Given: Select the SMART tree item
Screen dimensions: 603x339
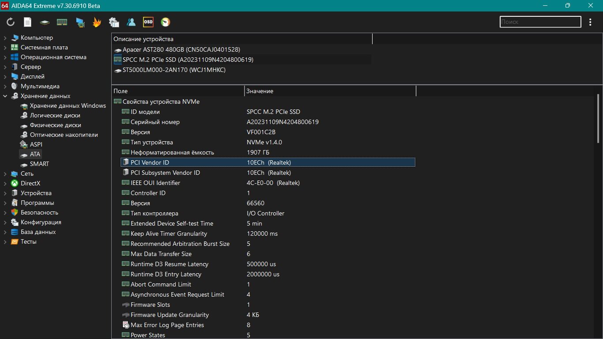Looking at the screenshot, I should [34, 164].
